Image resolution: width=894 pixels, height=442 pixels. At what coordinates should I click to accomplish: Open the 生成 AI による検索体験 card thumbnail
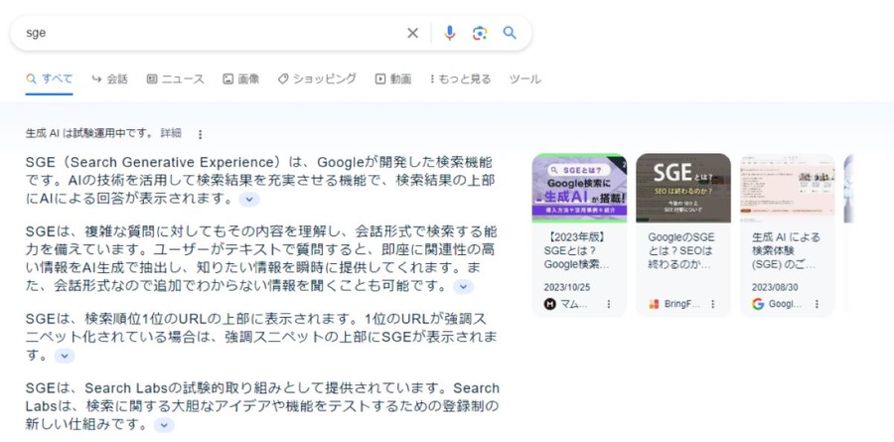788,188
